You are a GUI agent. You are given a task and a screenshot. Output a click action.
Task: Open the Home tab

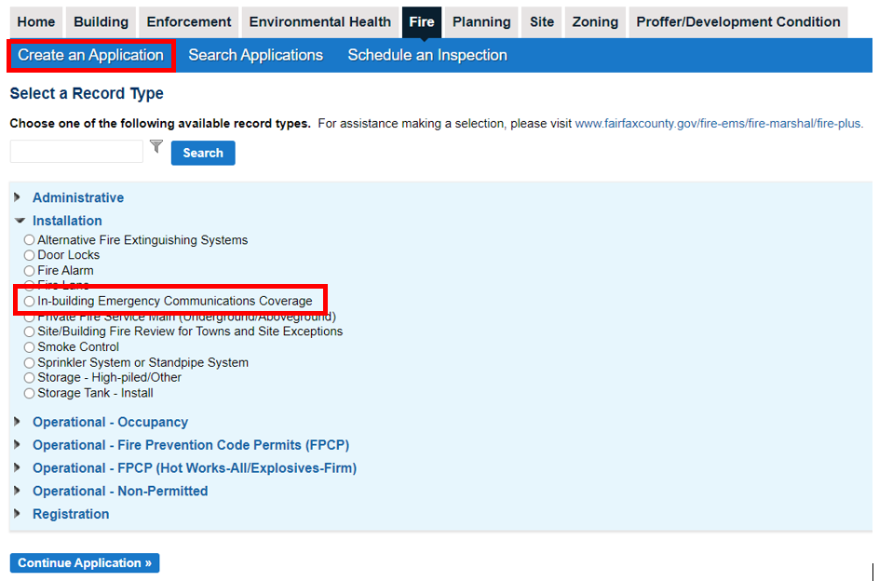(x=36, y=21)
